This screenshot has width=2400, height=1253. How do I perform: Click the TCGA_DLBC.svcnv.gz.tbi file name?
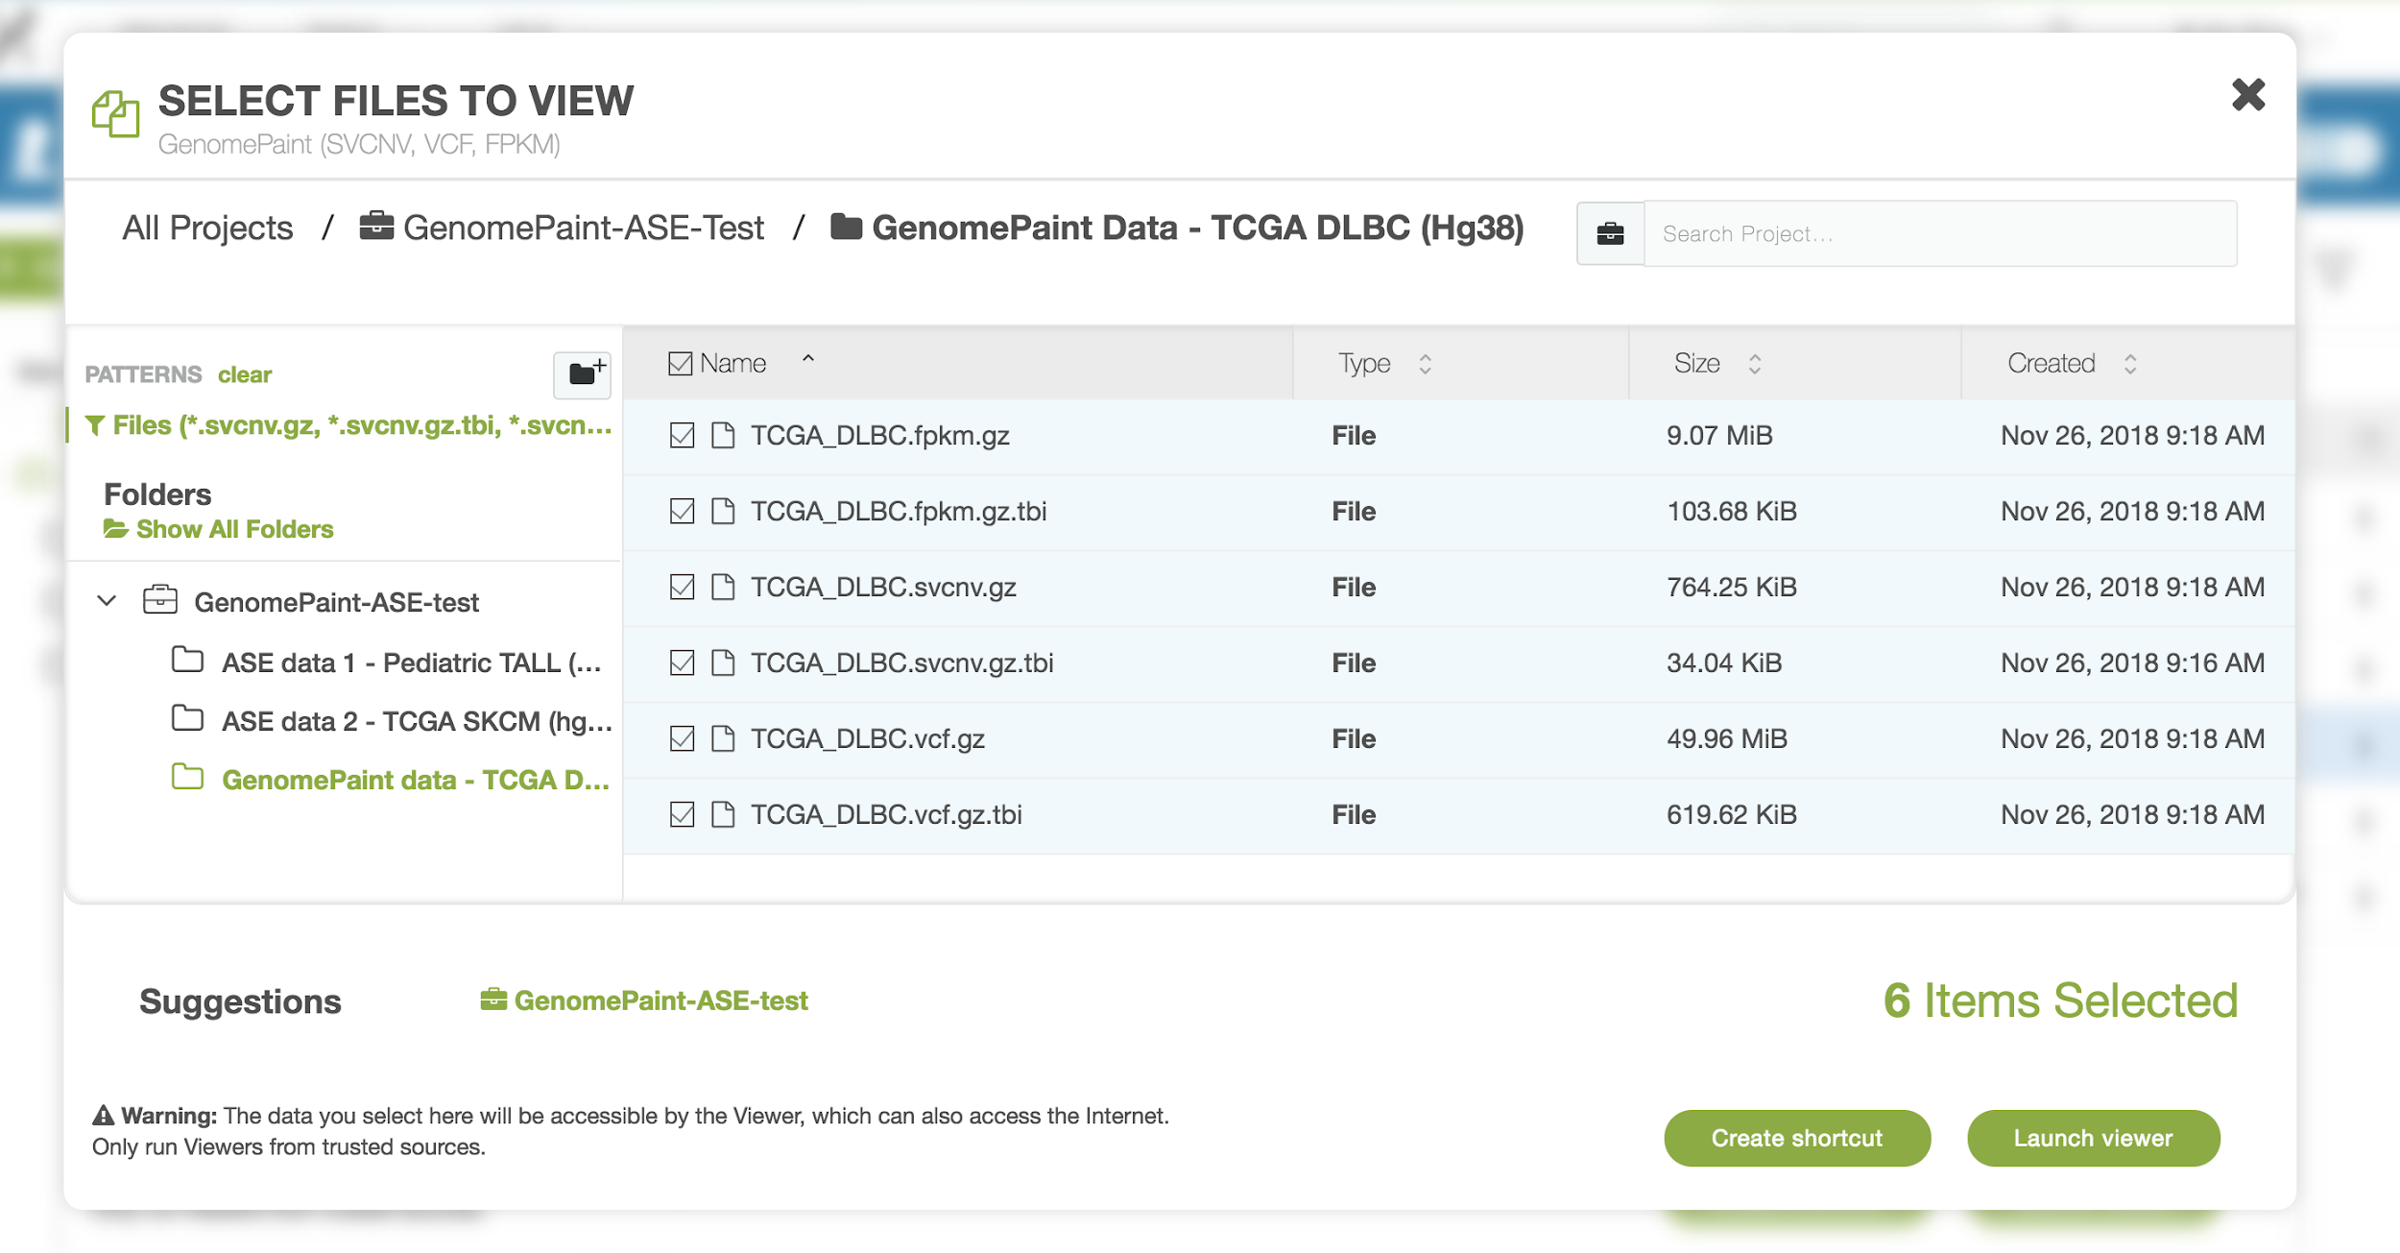pyautogui.click(x=901, y=663)
